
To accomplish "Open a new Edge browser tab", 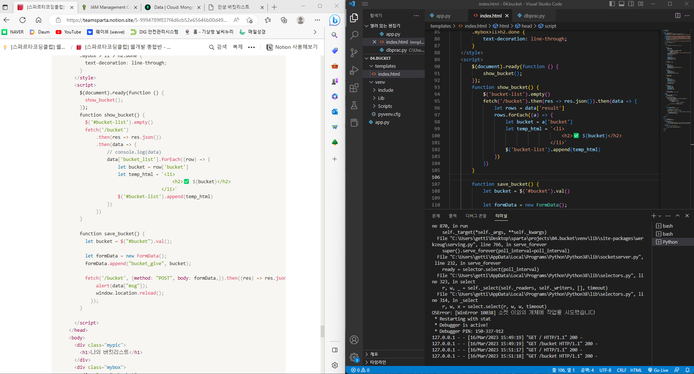I will [274, 7].
